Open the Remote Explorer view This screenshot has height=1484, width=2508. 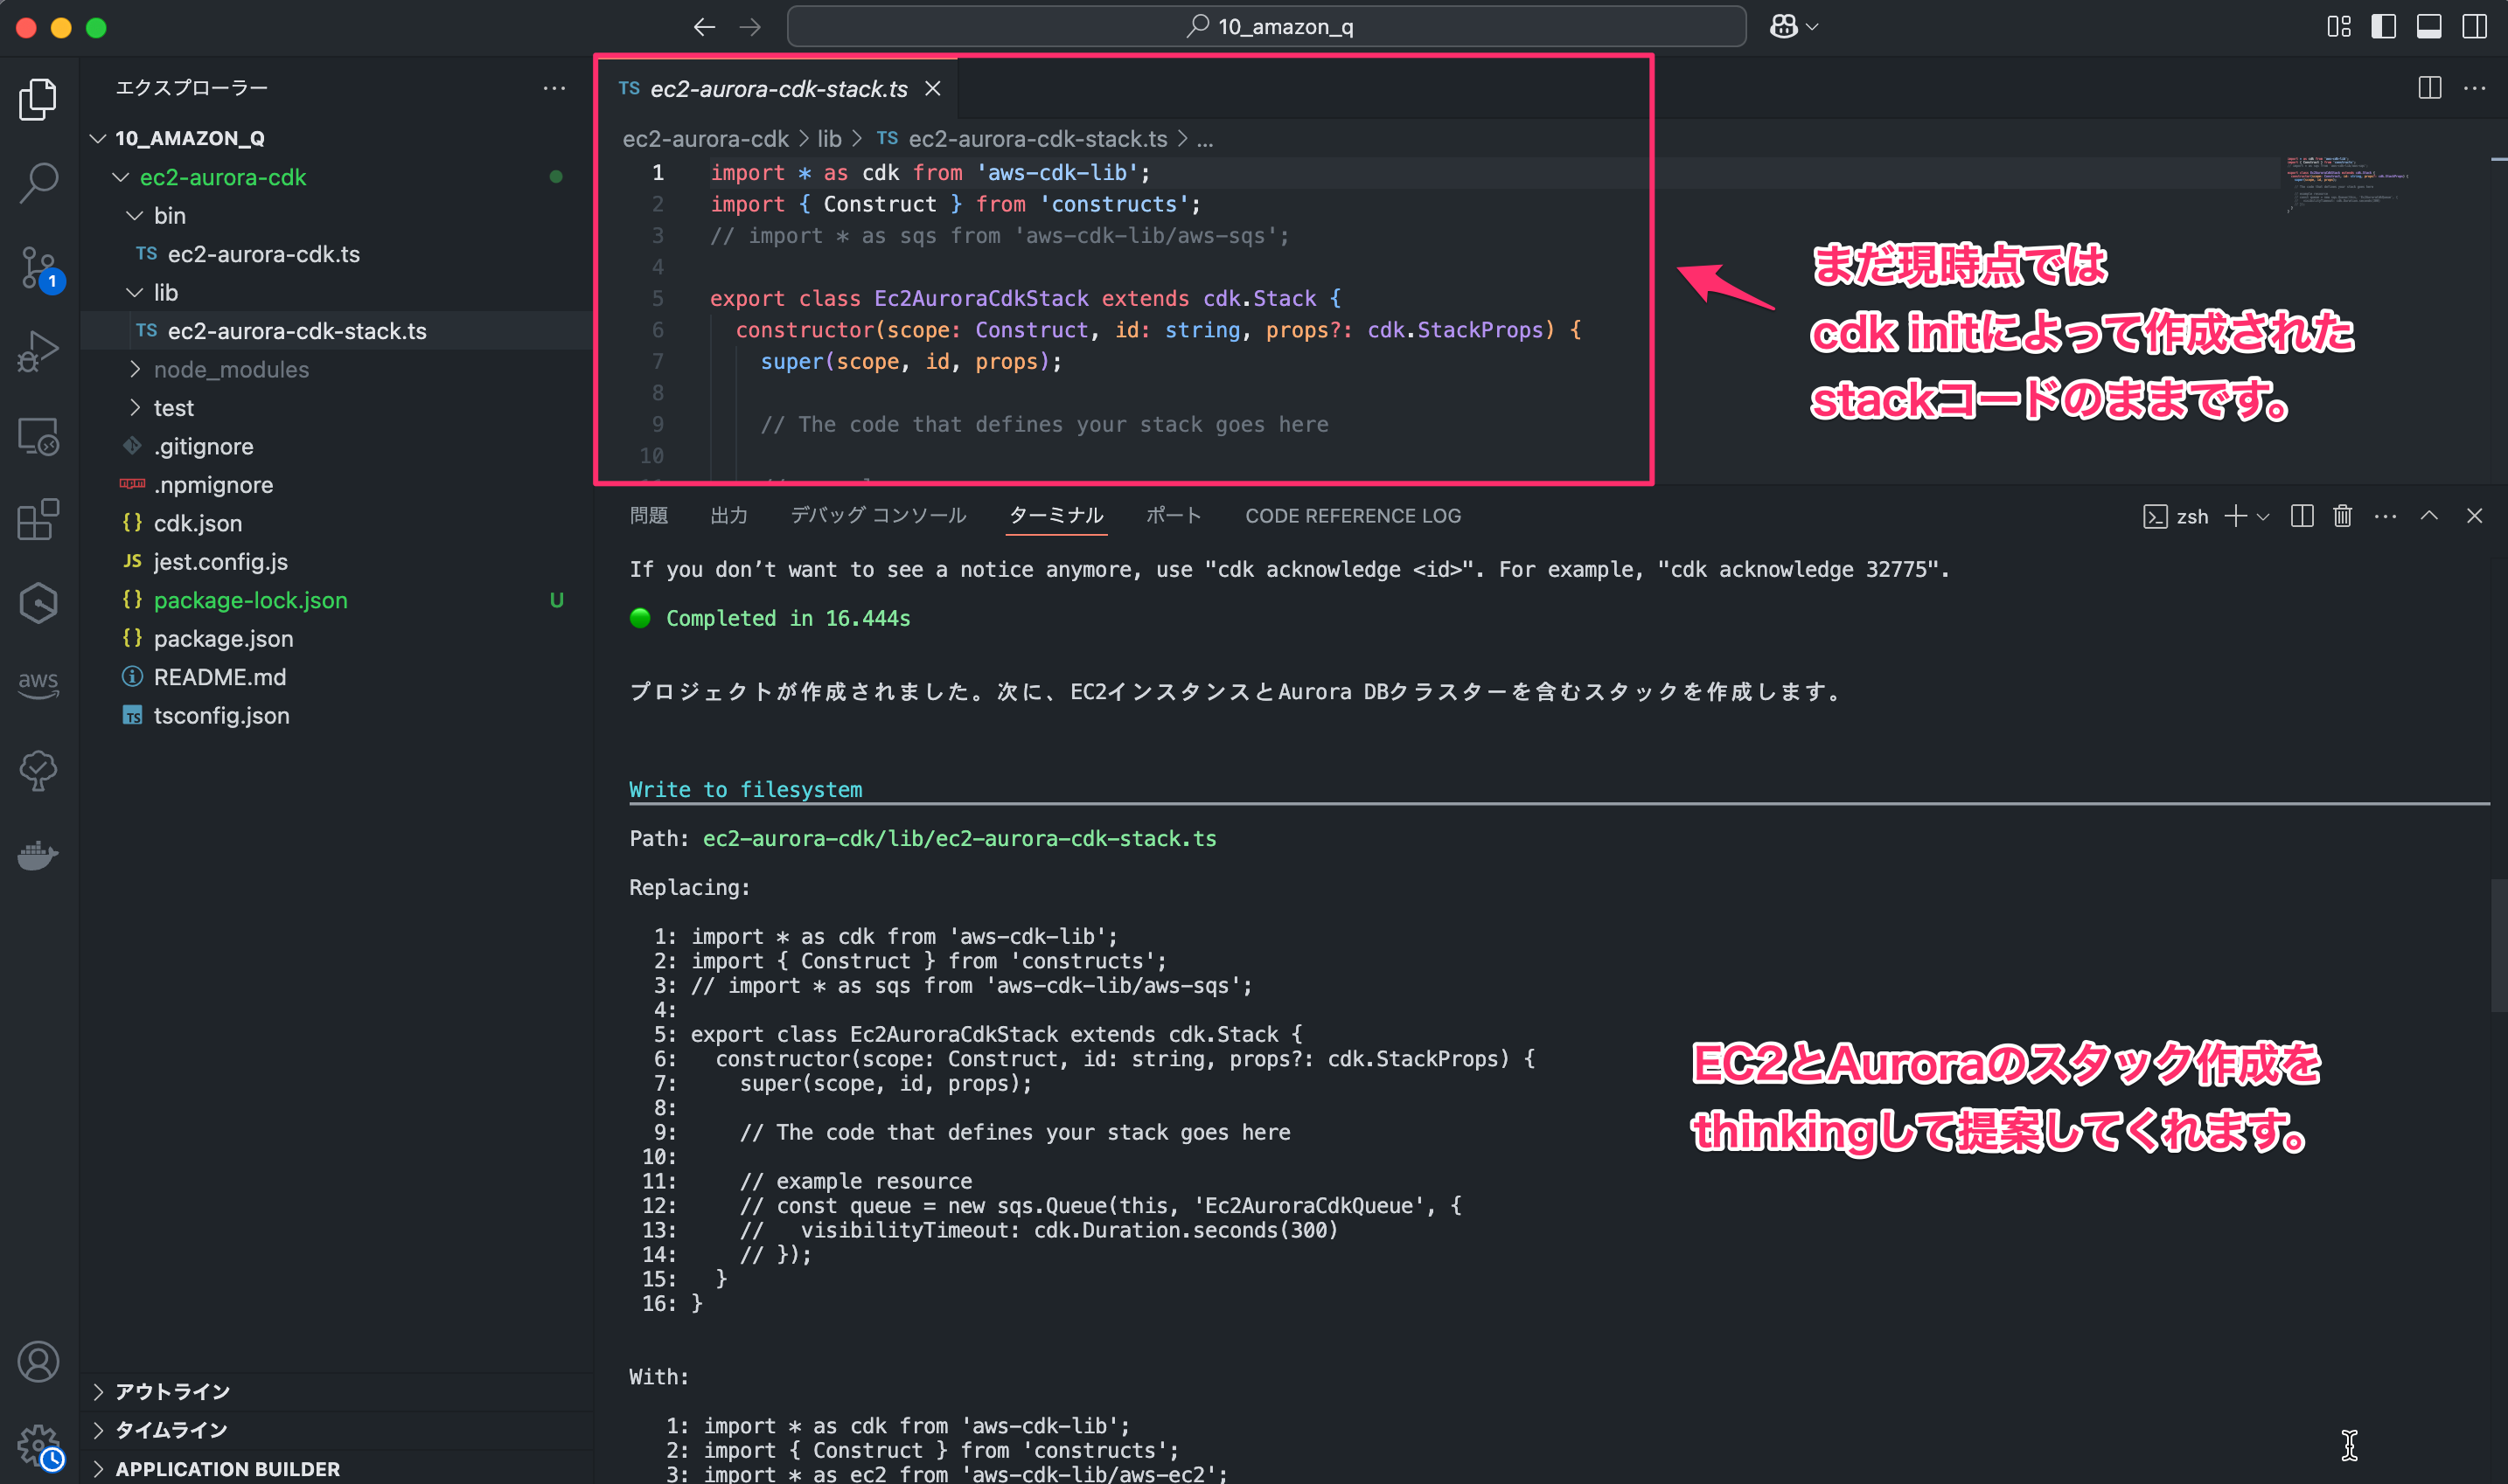(38, 436)
